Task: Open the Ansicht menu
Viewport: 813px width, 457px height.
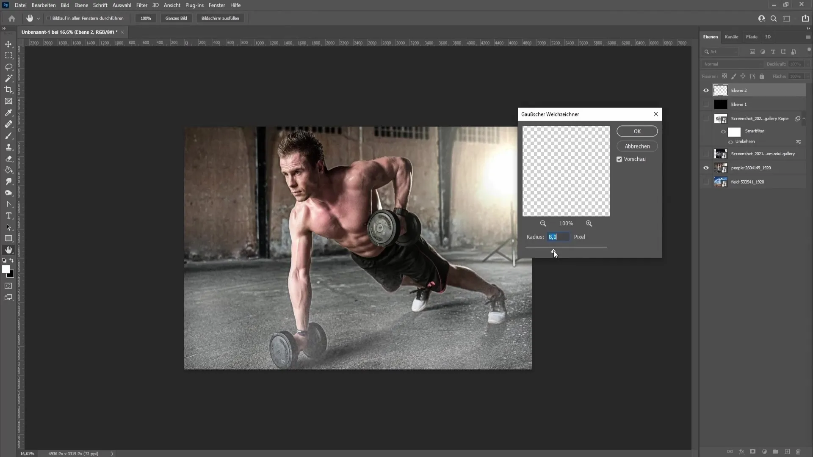Action: coord(172,5)
